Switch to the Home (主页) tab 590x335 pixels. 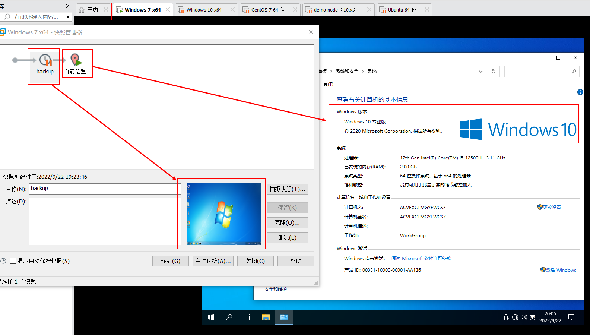coord(89,10)
